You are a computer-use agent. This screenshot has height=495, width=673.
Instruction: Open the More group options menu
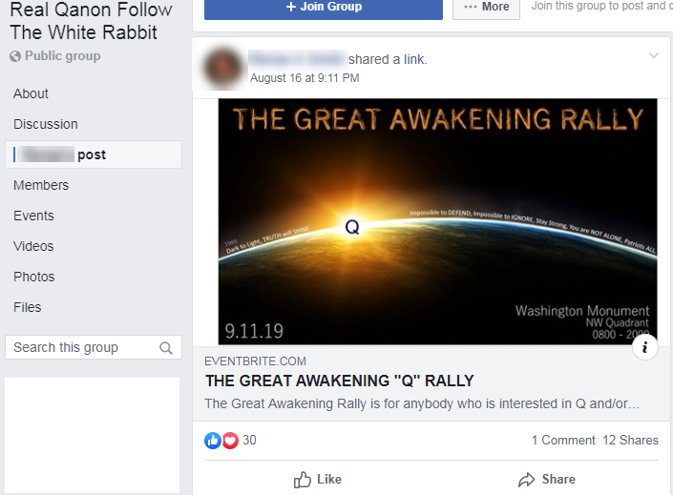point(486,8)
